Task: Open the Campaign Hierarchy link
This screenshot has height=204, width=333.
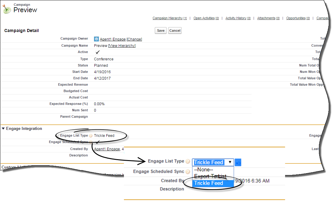Action: (168, 18)
